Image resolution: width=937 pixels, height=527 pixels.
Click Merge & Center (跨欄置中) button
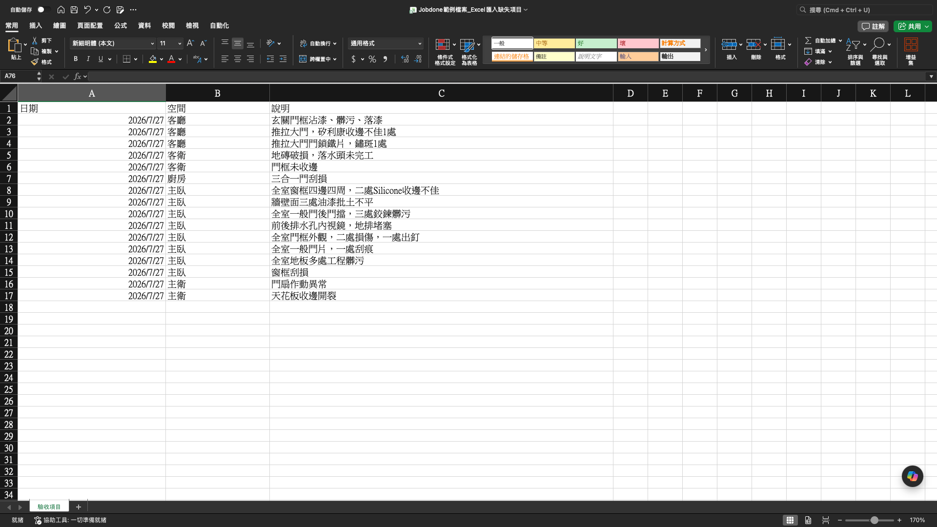coord(318,59)
